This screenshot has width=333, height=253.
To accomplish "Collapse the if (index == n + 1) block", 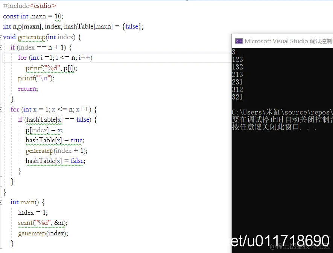I will (1, 47).
